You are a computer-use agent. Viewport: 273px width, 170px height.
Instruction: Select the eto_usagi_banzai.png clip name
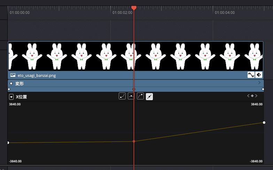tap(37, 76)
